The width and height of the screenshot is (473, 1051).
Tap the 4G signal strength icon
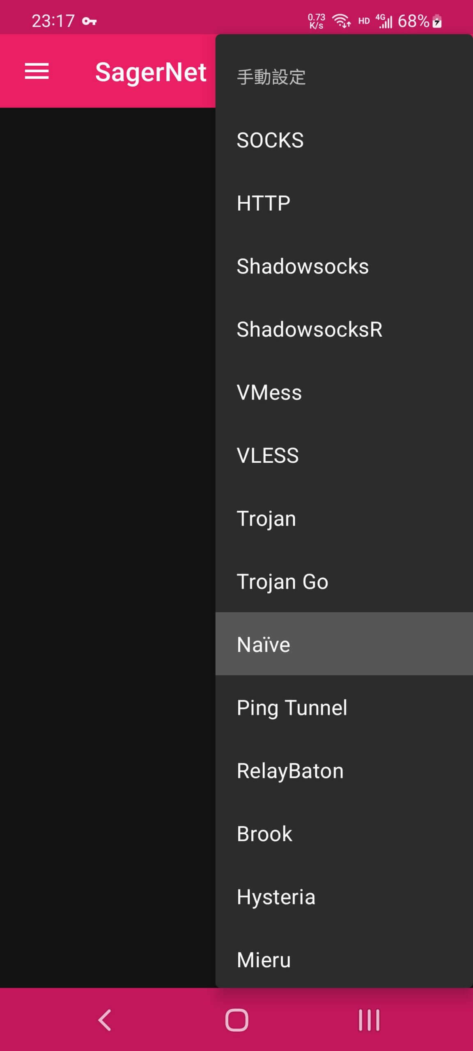click(x=384, y=21)
